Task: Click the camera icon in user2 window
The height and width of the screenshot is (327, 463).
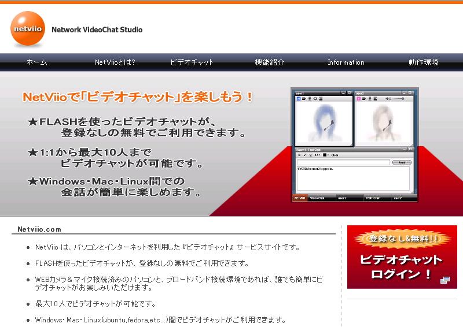Action: pos(364,99)
